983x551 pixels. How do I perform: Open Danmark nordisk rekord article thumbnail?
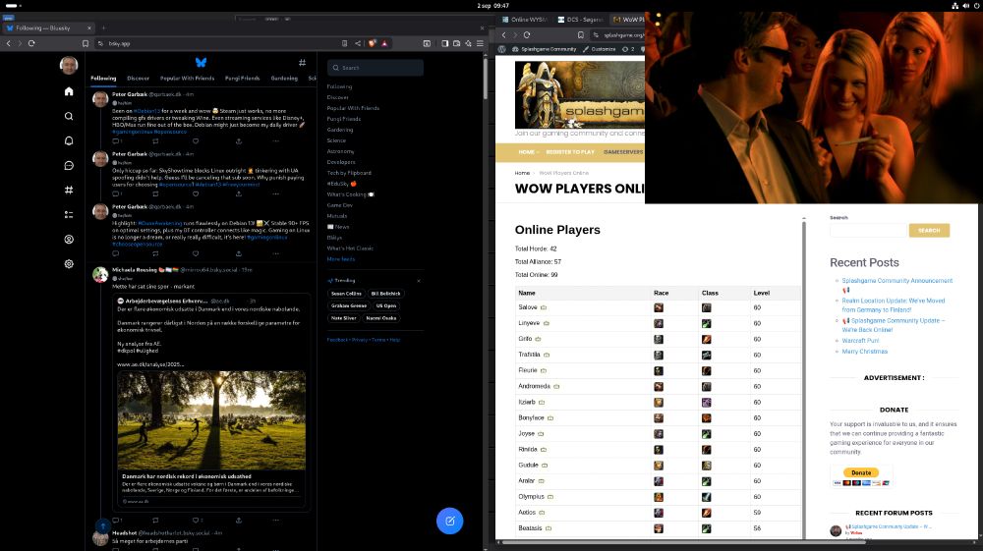coord(211,420)
